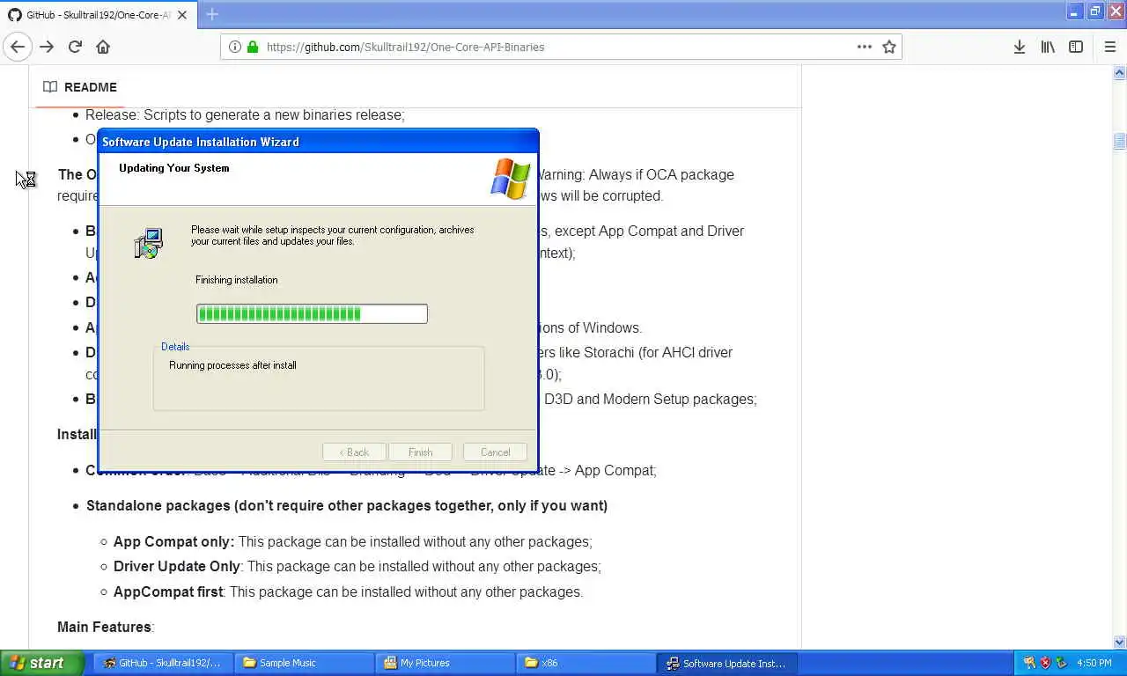The width and height of the screenshot is (1127, 676).
Task: Click the README book icon
Action: coord(50,87)
